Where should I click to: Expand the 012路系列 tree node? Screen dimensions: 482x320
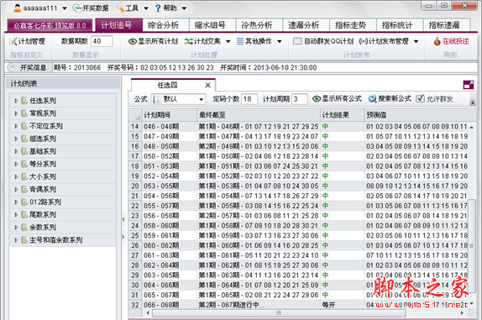point(16,202)
